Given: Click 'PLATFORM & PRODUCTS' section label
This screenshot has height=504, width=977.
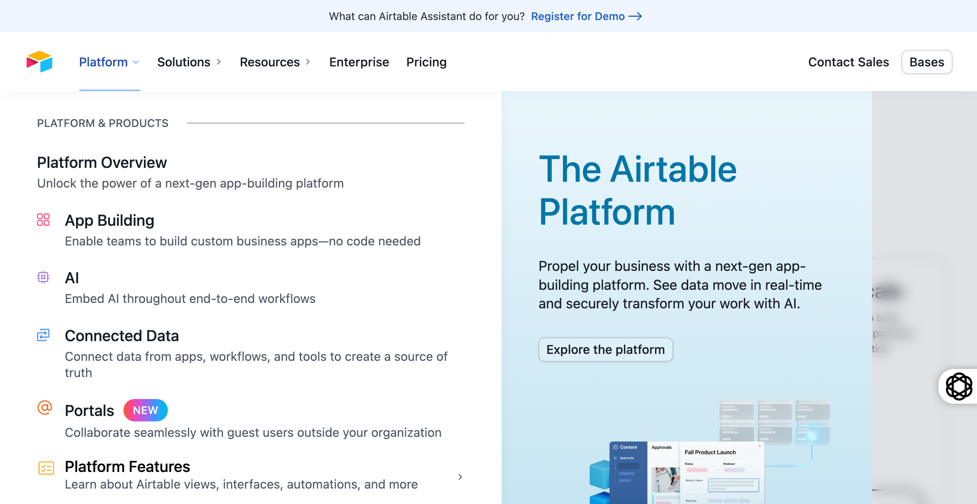Looking at the screenshot, I should [103, 123].
